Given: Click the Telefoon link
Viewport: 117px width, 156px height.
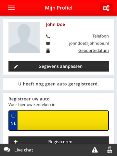Looking at the screenshot, I should [x=100, y=36].
